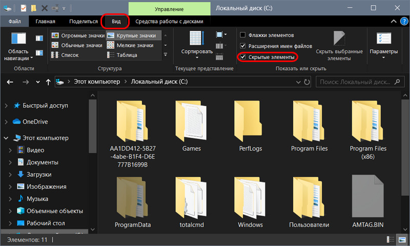Uncheck Hidden items (Скрытые элементы)
This screenshot has width=410, height=246.
coord(243,57)
